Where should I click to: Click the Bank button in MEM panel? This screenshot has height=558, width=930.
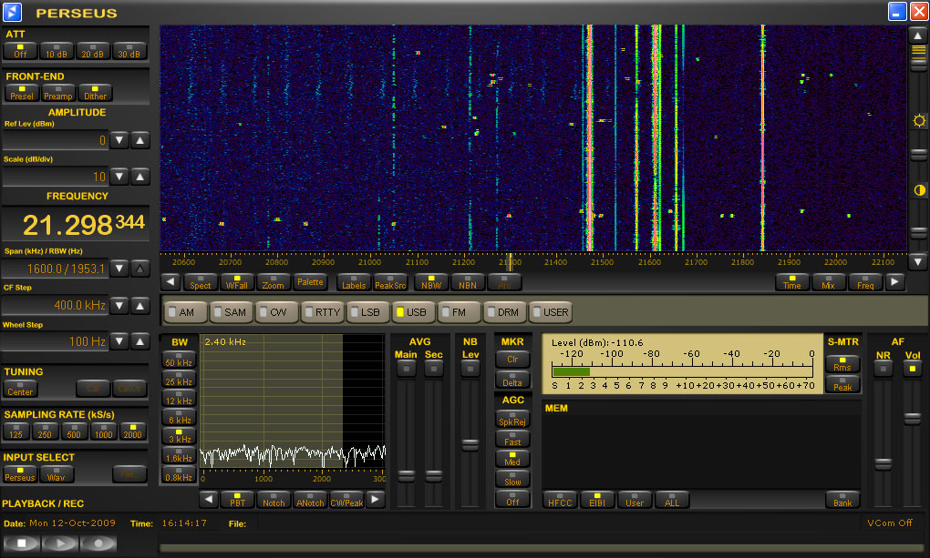coord(842,500)
